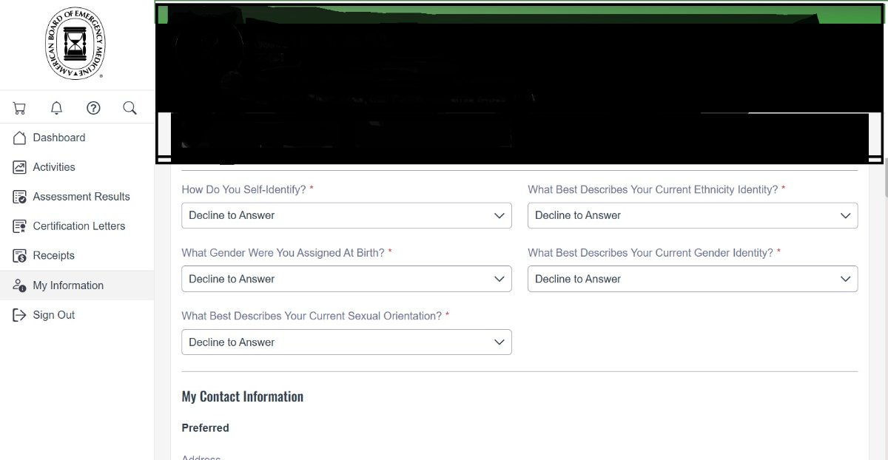The width and height of the screenshot is (888, 460).
Task: Click the notifications bell icon
Action: [x=56, y=108]
